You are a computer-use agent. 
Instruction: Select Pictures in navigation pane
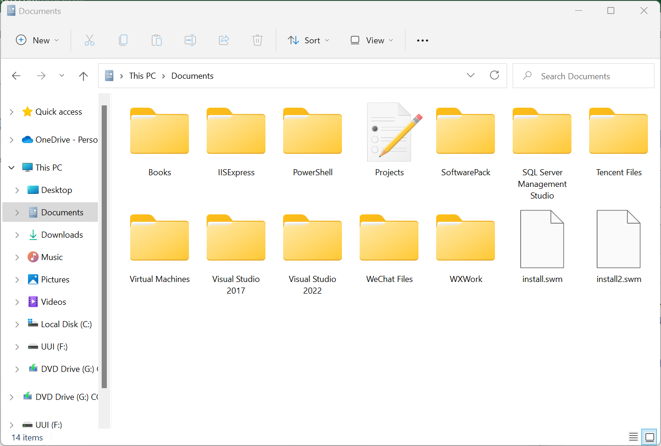point(49,280)
